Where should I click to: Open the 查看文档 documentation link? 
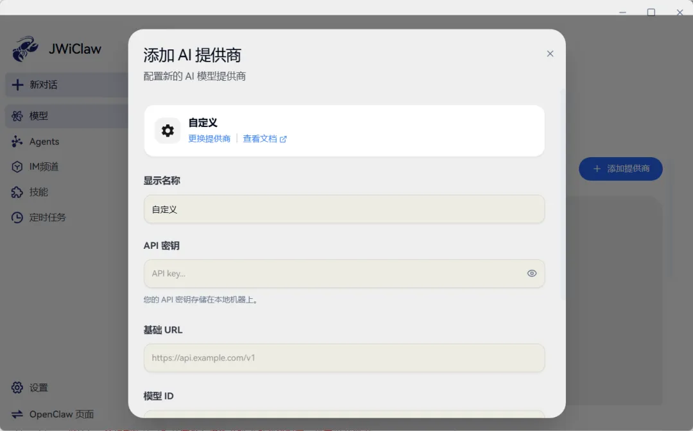point(264,139)
